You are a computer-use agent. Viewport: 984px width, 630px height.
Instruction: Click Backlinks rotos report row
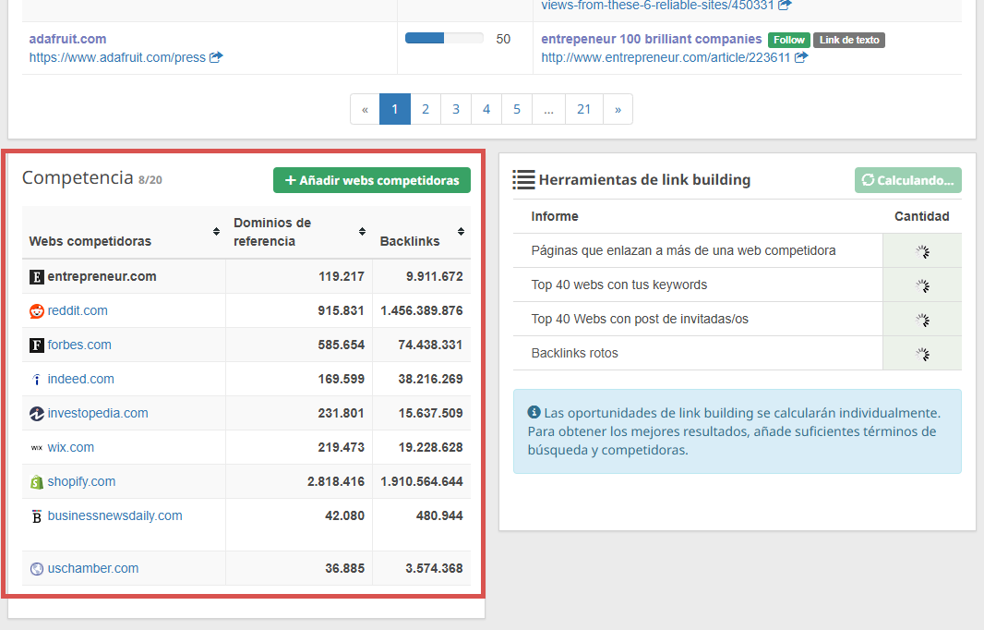click(x=574, y=353)
